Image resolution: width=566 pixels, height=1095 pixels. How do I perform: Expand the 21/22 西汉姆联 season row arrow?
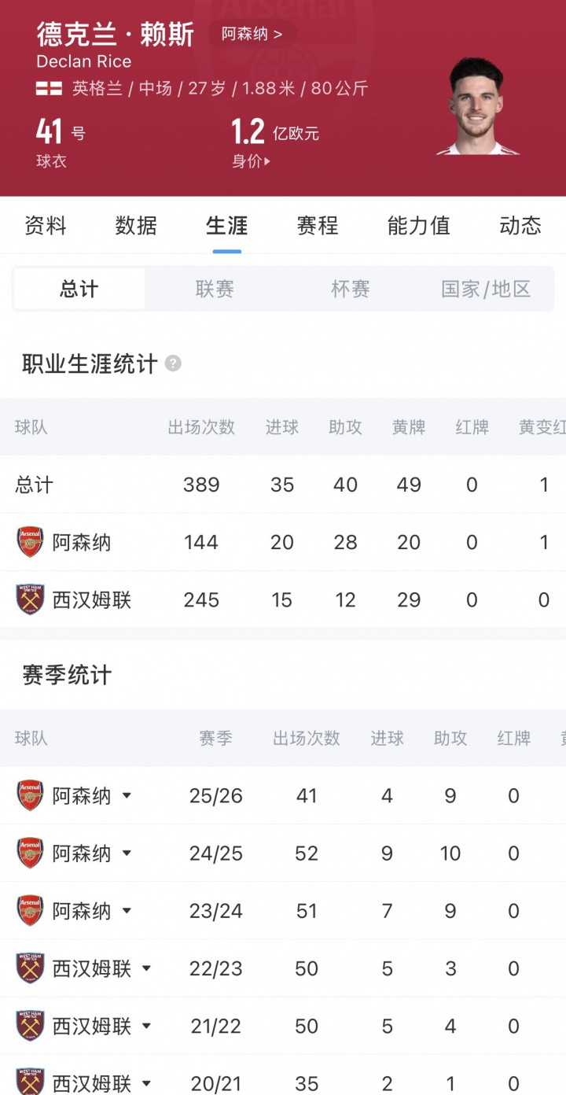[146, 1026]
